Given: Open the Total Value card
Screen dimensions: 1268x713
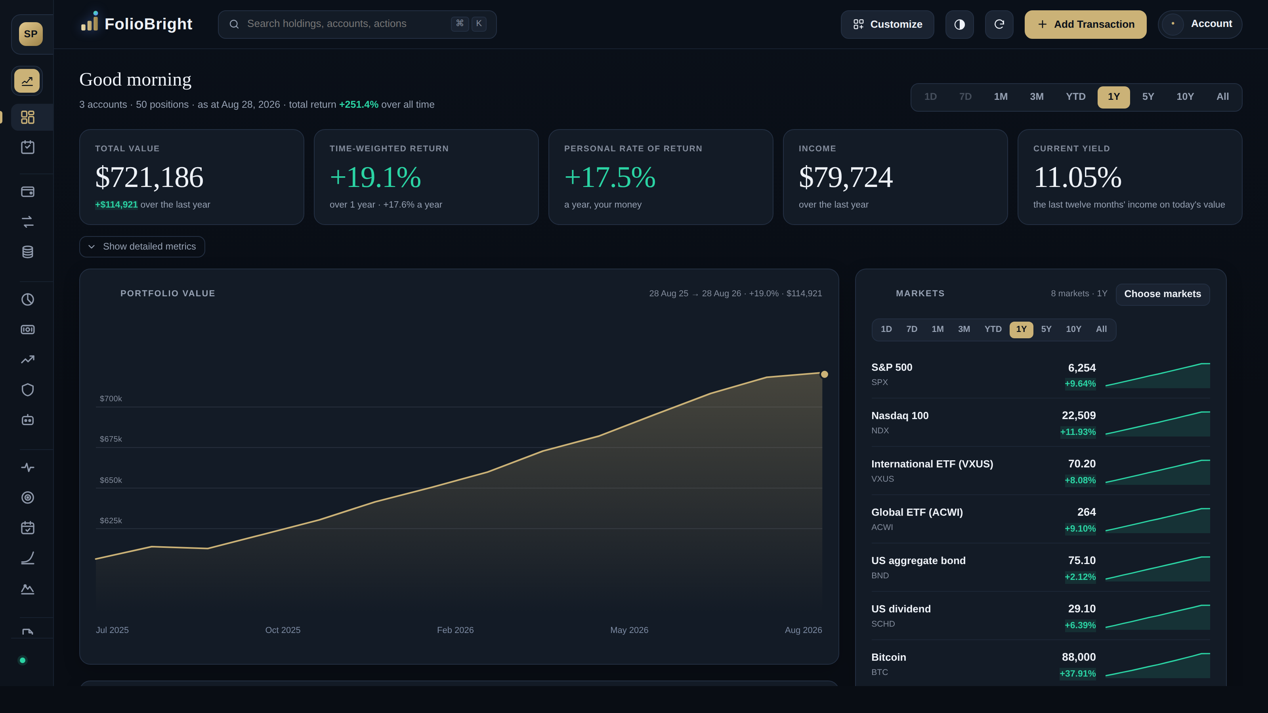Looking at the screenshot, I should point(191,177).
